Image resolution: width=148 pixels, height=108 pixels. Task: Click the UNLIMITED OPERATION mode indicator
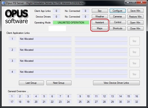point(71,22)
